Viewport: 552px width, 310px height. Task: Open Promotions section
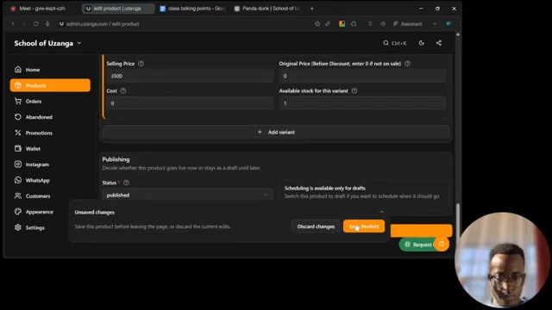coord(50,133)
